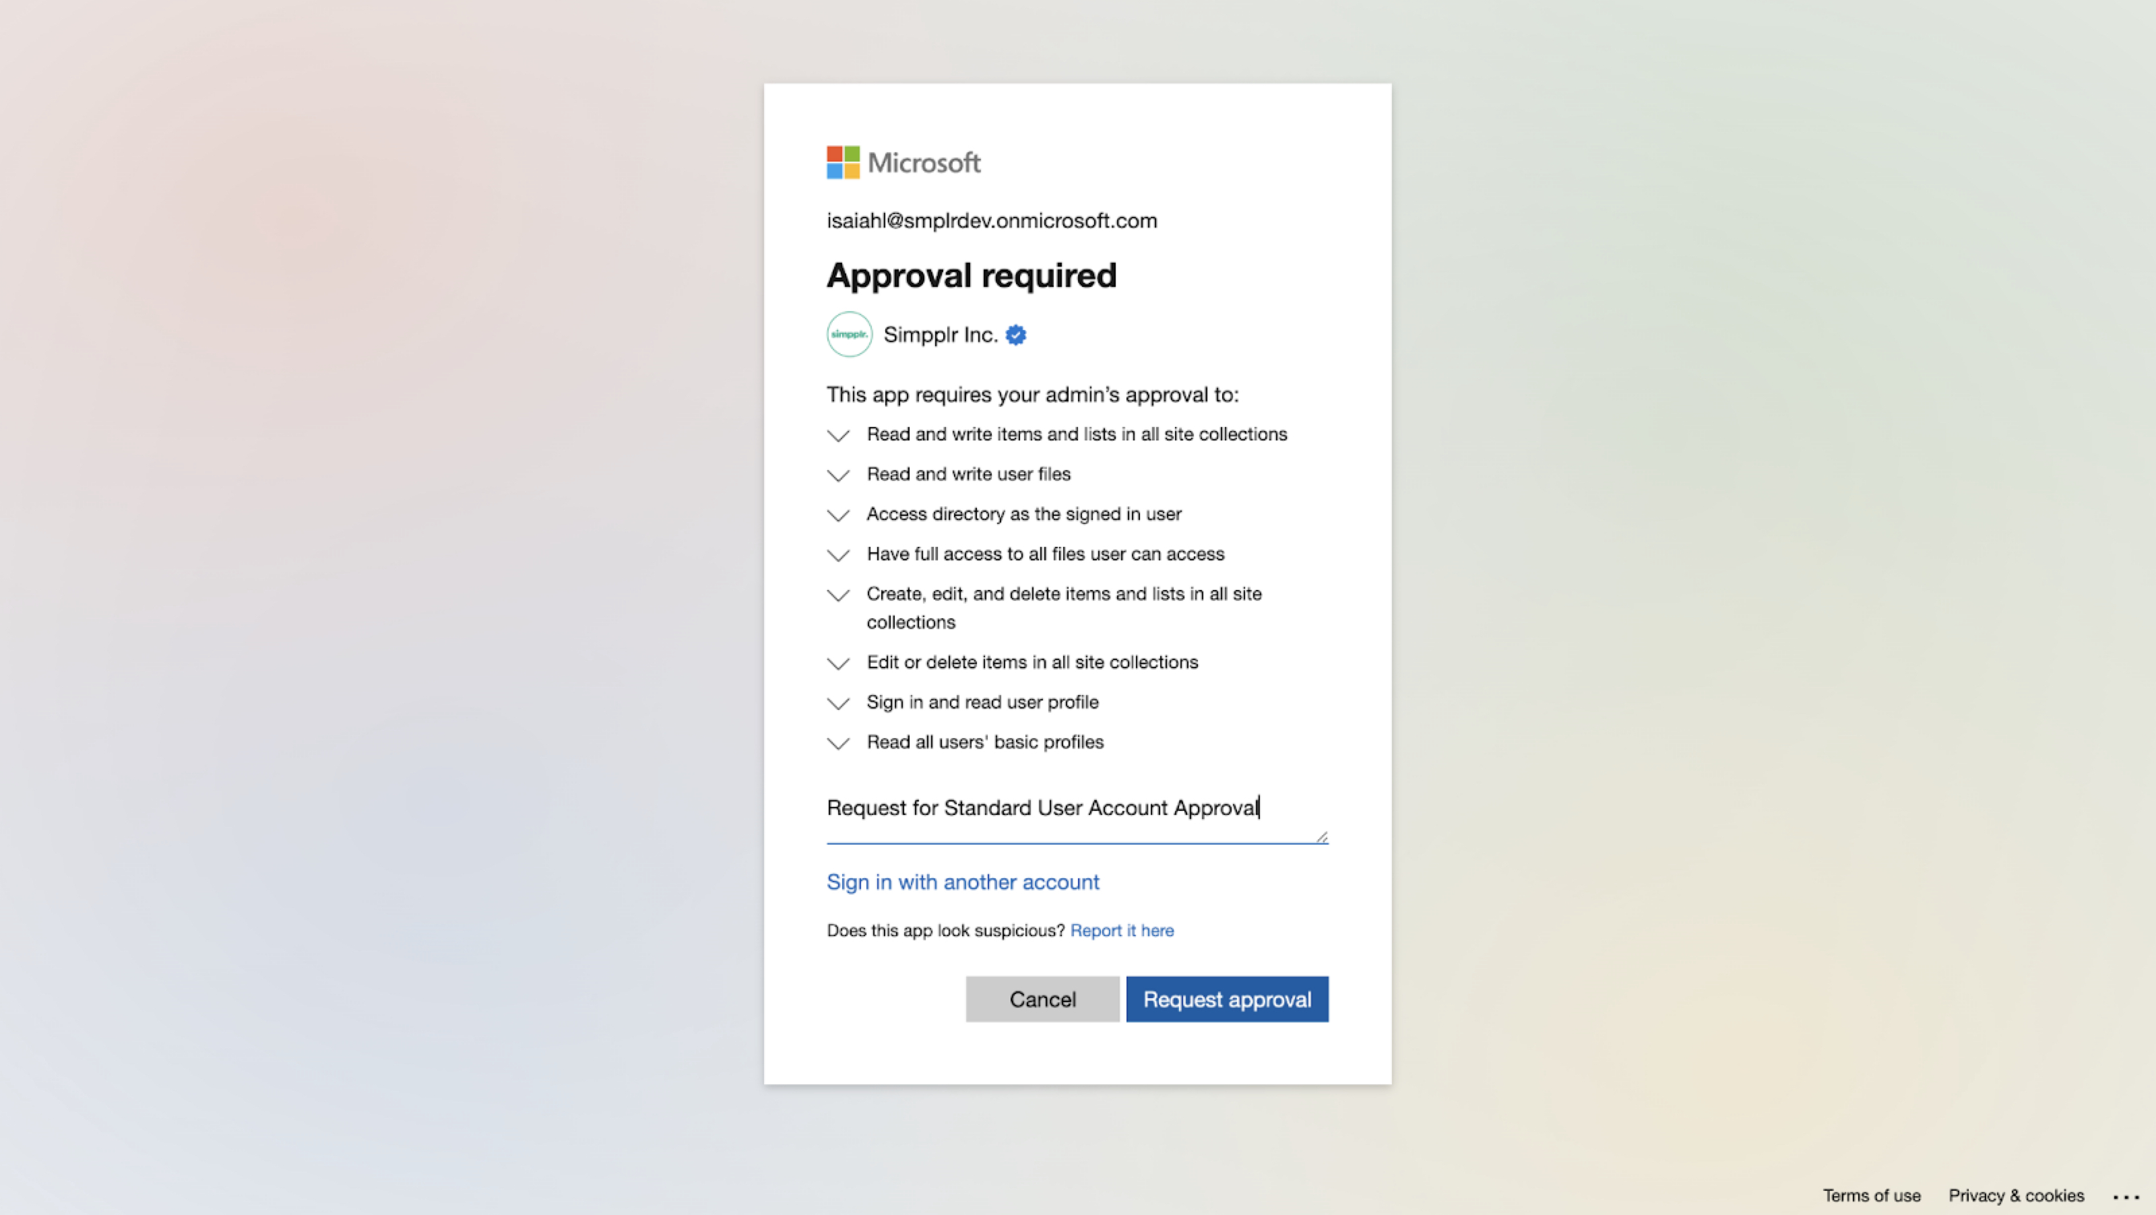The width and height of the screenshot is (2156, 1215).
Task: Click the Request approval button
Action: (1227, 999)
